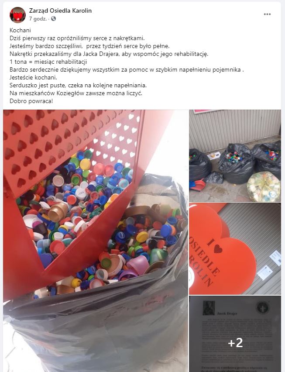This screenshot has height=372, width=285.
Task: Click the sentence mentioning Jacka Drajera
Action: click(x=109, y=54)
